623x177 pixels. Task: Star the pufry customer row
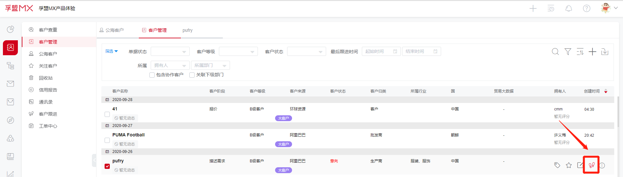tap(569, 165)
